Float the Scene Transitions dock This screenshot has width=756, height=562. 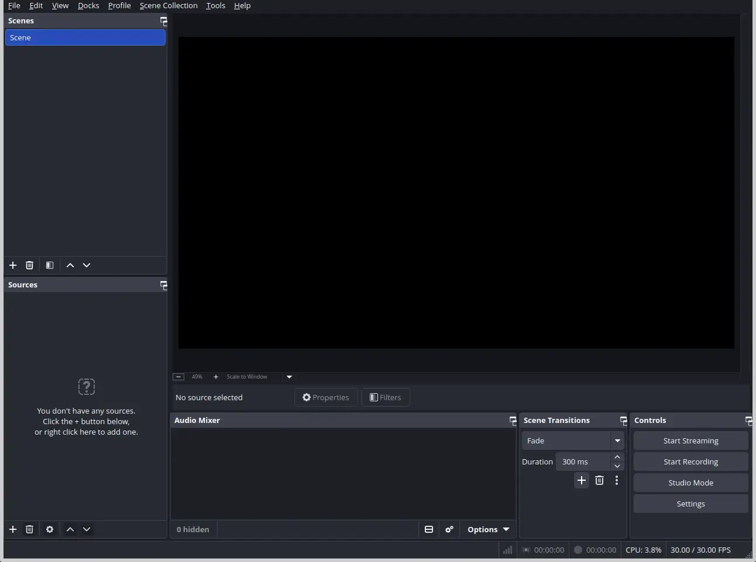tap(623, 421)
